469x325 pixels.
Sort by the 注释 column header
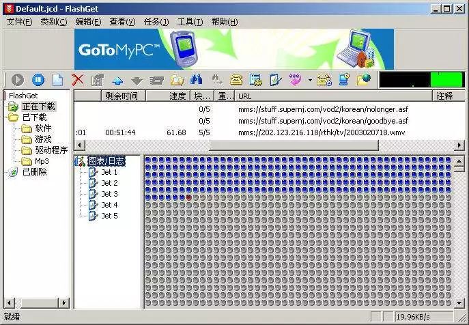pos(449,96)
